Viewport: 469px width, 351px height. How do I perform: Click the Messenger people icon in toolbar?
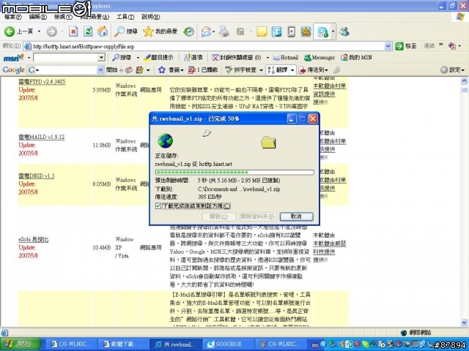(x=344, y=31)
